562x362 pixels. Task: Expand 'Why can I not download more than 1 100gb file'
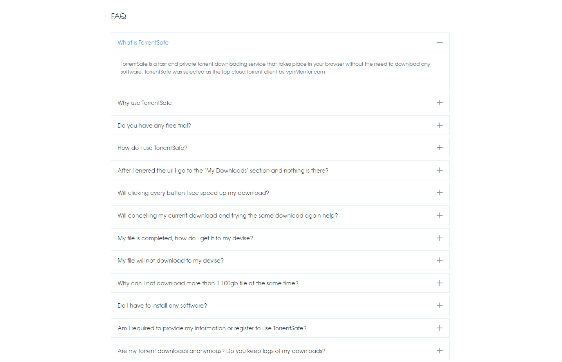point(208,283)
